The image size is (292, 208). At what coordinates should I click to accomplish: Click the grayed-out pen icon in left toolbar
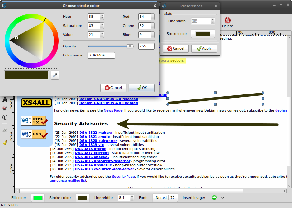(x=5, y=130)
